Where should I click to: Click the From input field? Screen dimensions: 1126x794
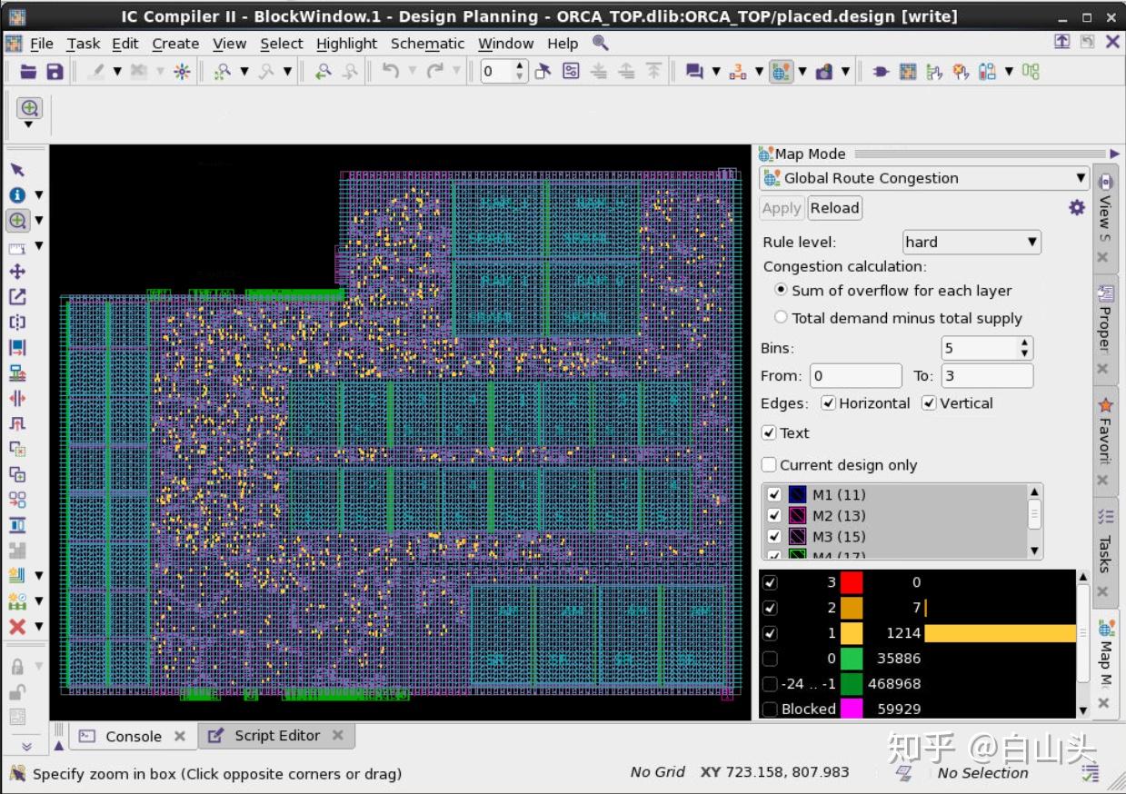855,376
